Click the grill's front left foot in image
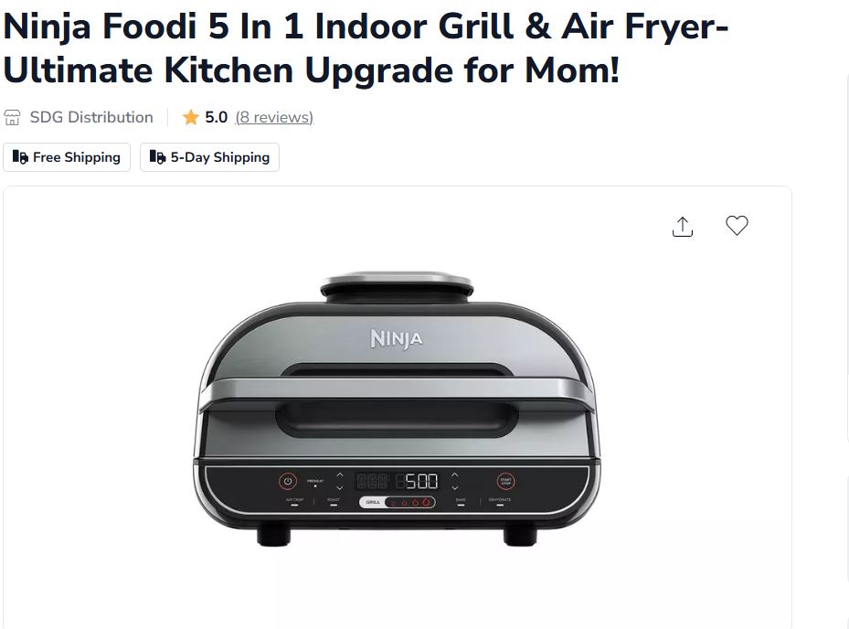The height and width of the screenshot is (629, 849). click(273, 534)
